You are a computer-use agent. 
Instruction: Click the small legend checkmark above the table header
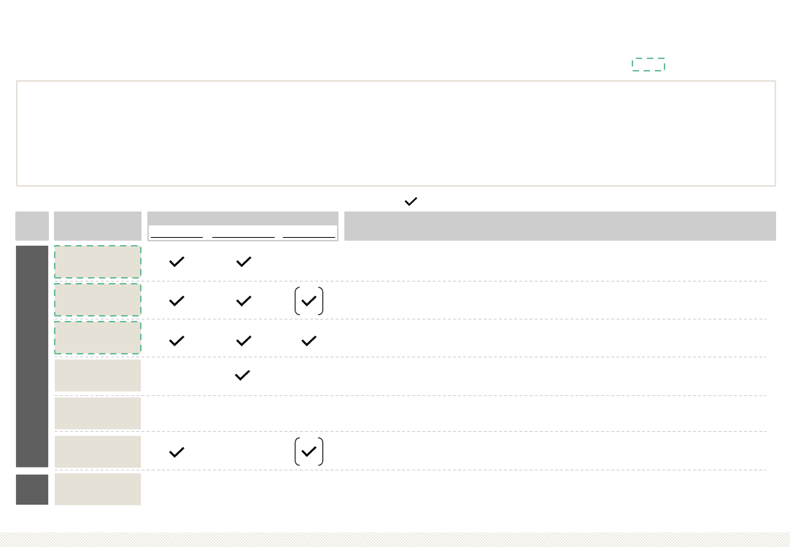tap(411, 201)
